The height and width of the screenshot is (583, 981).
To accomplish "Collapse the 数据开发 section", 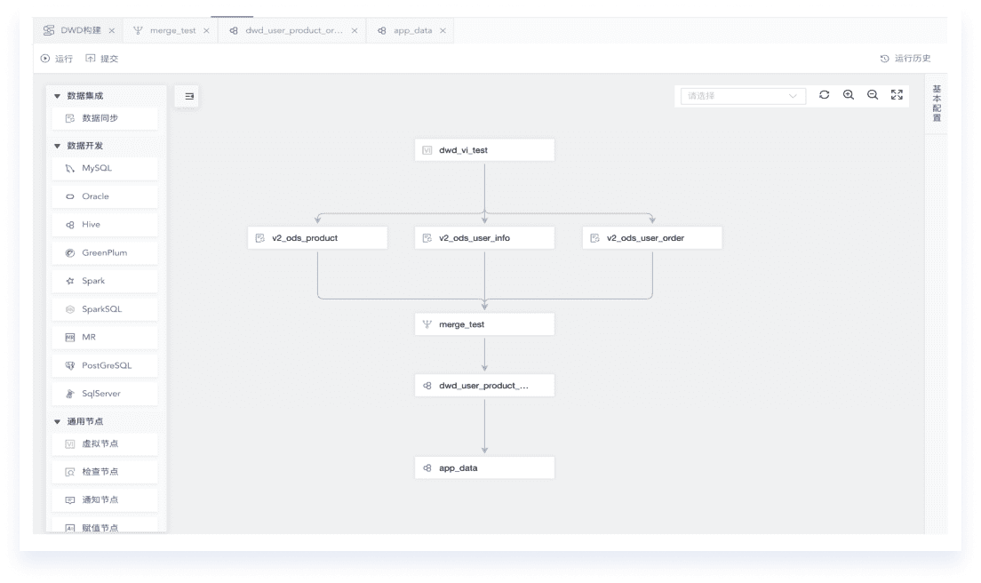I will 58,146.
